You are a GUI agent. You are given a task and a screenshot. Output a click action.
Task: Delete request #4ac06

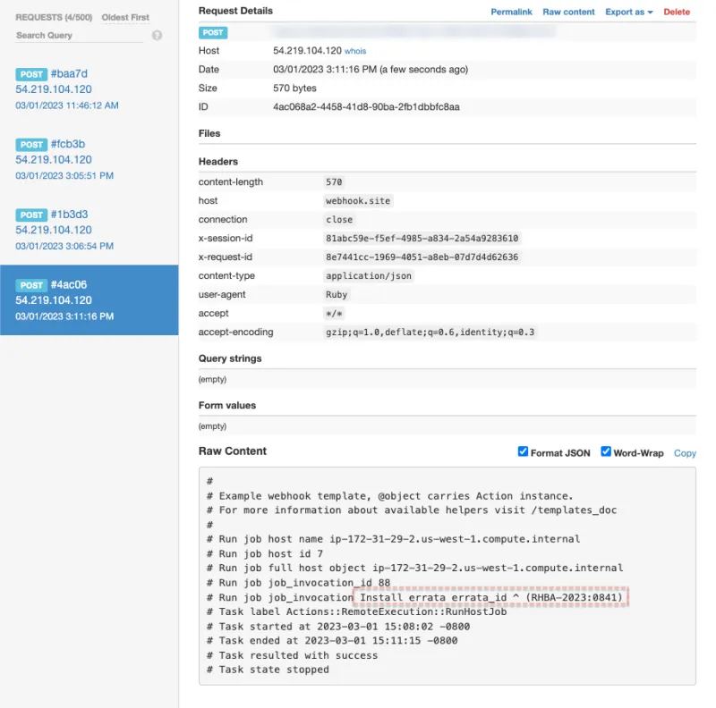point(678,11)
